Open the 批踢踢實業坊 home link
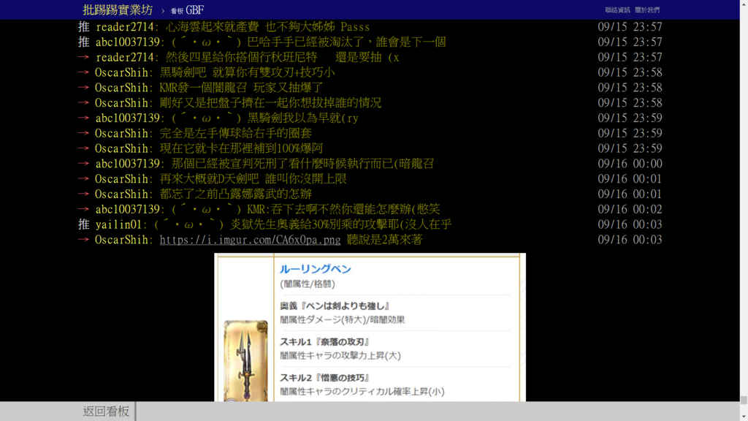 coord(118,10)
